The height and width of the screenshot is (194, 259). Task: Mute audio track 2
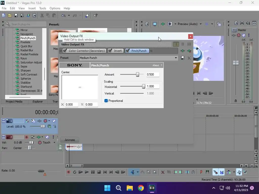[x=47, y=137]
